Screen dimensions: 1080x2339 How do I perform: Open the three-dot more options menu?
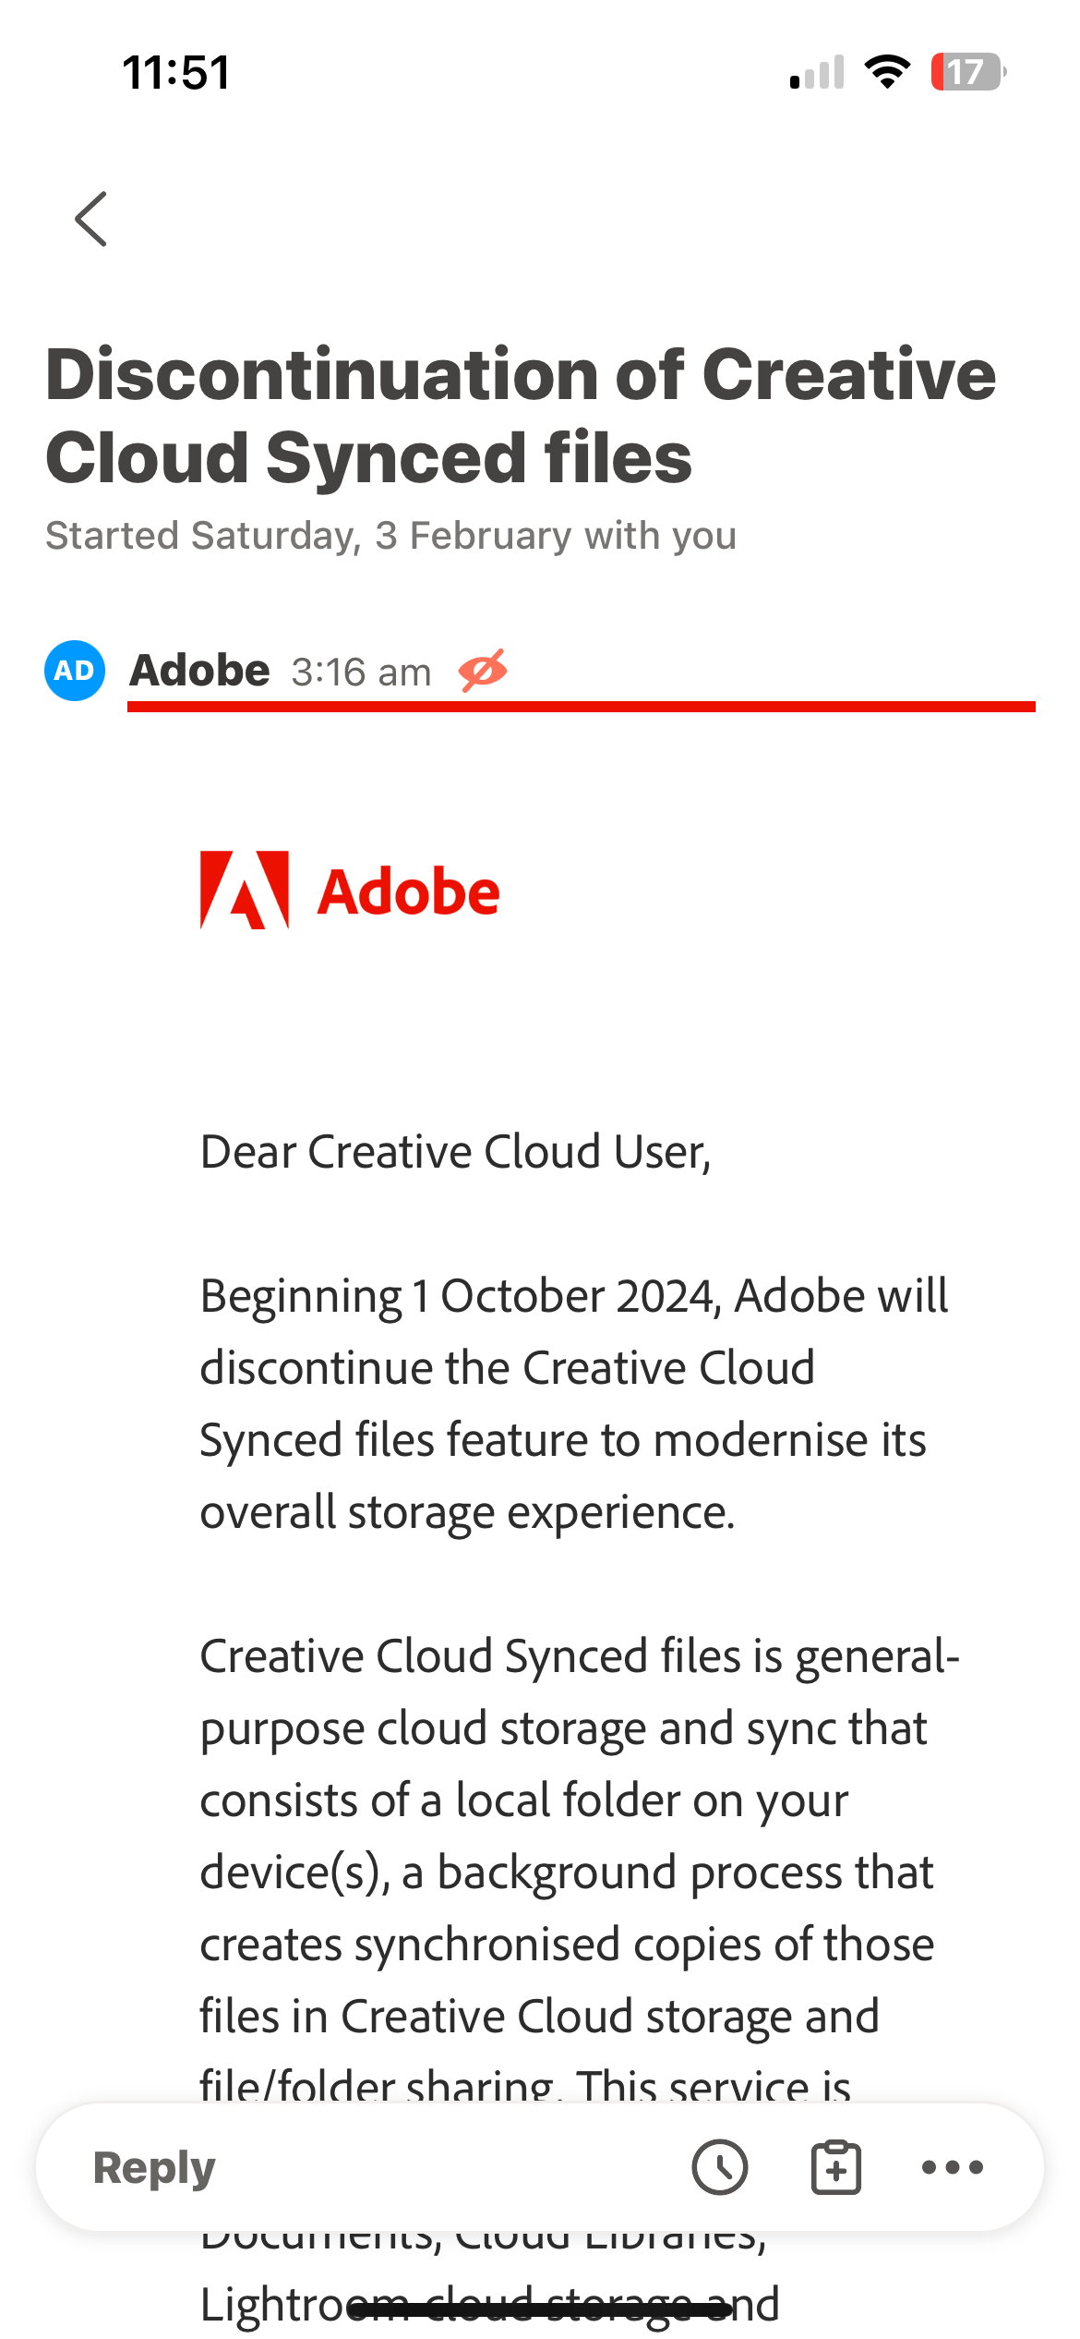953,2167
